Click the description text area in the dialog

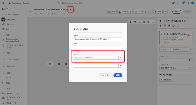pyautogui.click(x=98, y=48)
